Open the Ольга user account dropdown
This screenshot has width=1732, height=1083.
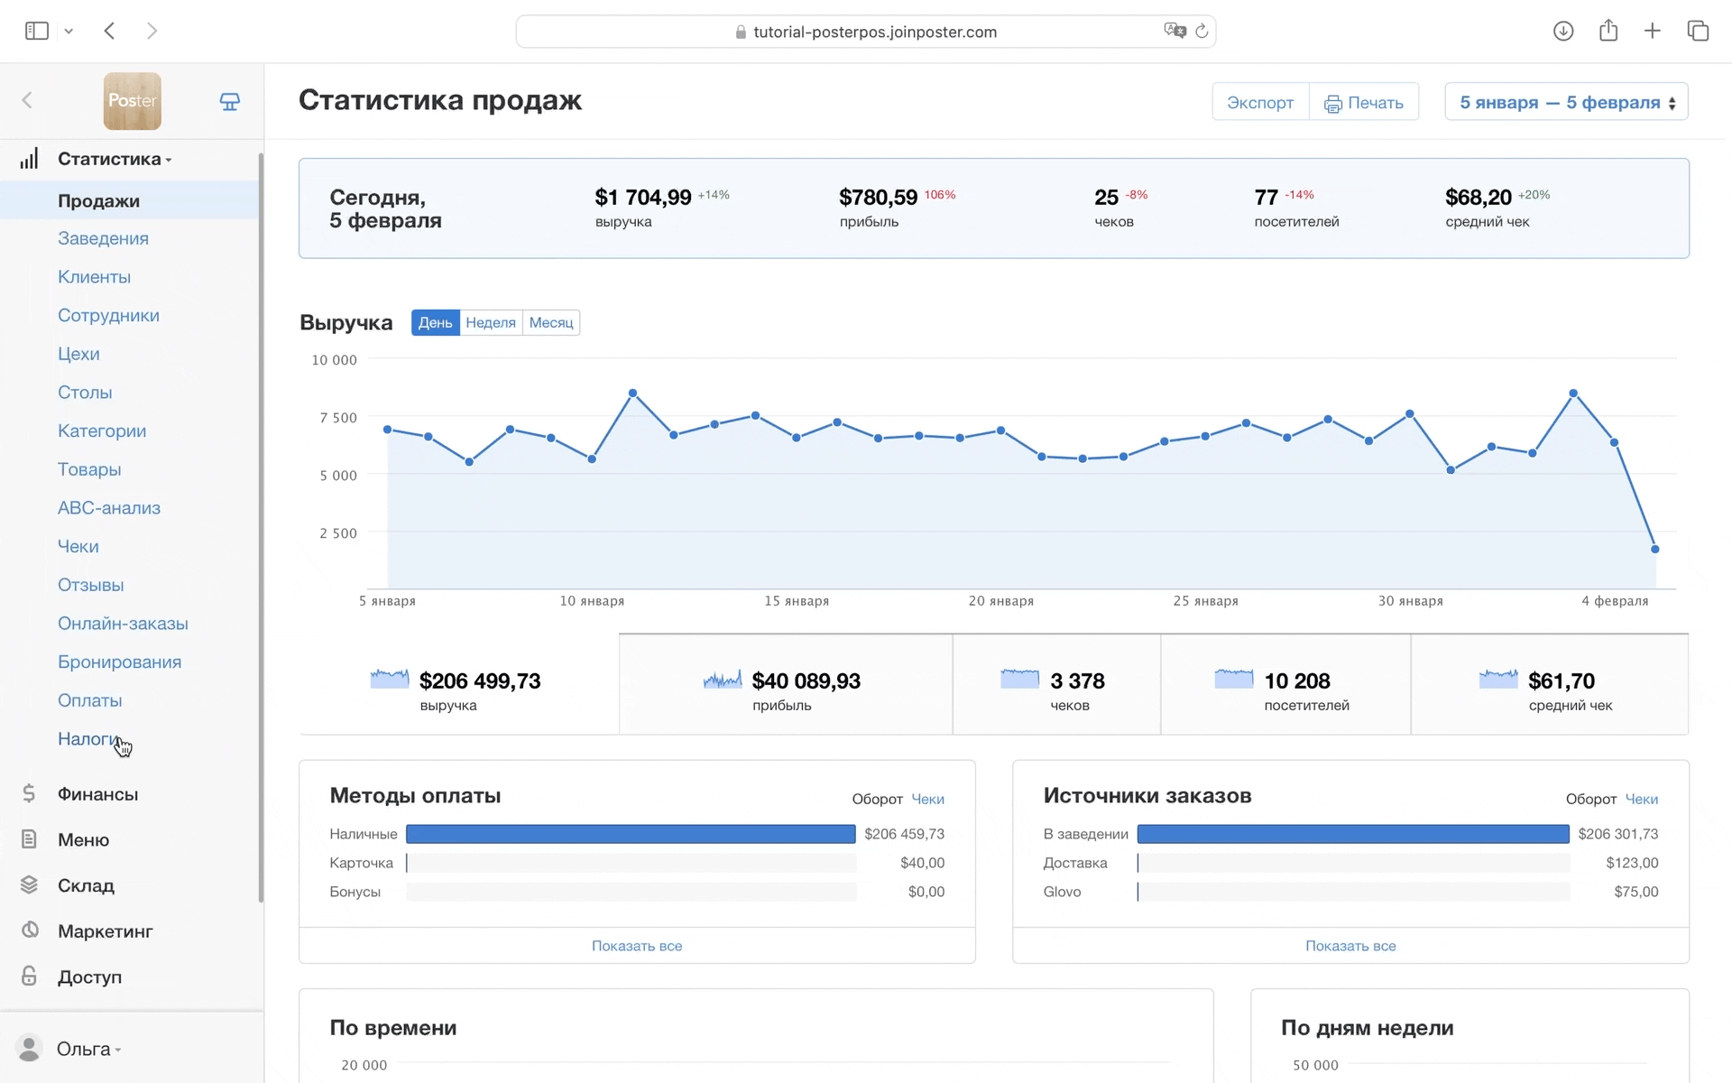click(x=87, y=1049)
